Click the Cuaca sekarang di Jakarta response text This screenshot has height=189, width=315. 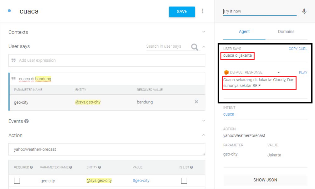(x=259, y=83)
